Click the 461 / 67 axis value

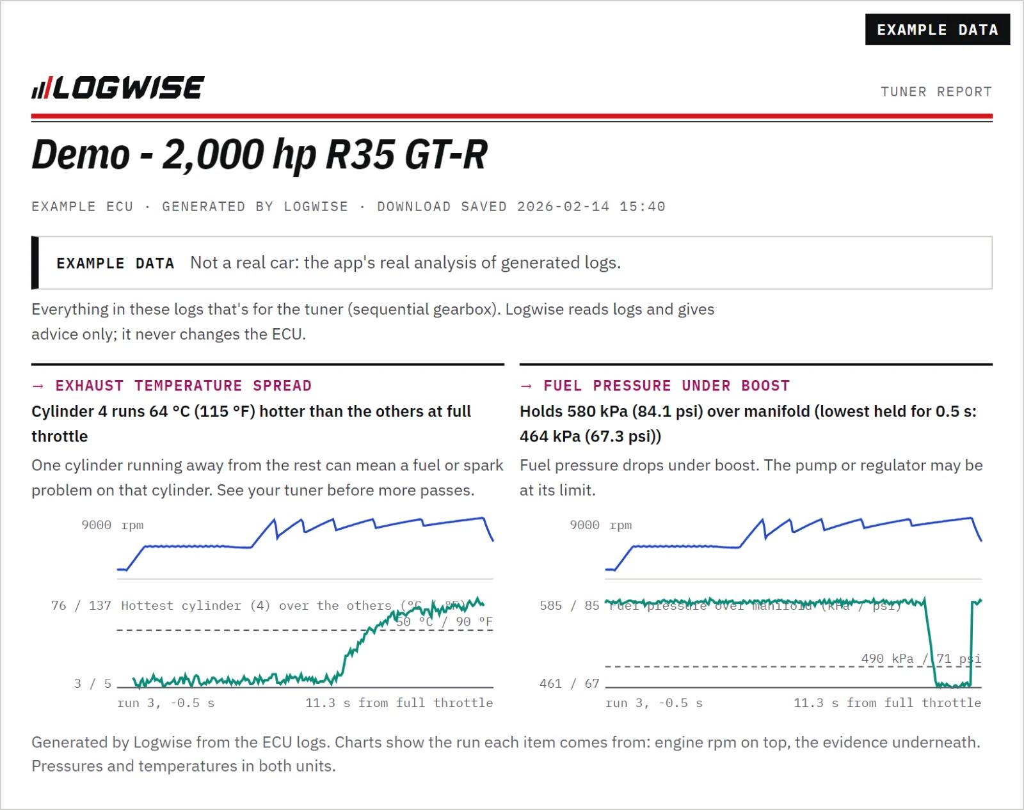pyautogui.click(x=570, y=683)
